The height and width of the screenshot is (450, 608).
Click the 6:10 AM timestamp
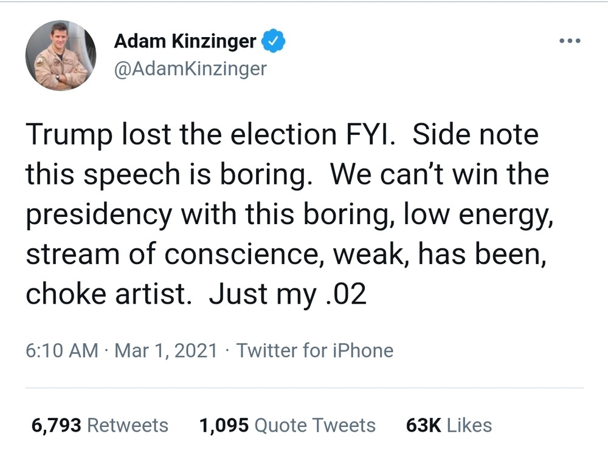point(61,350)
